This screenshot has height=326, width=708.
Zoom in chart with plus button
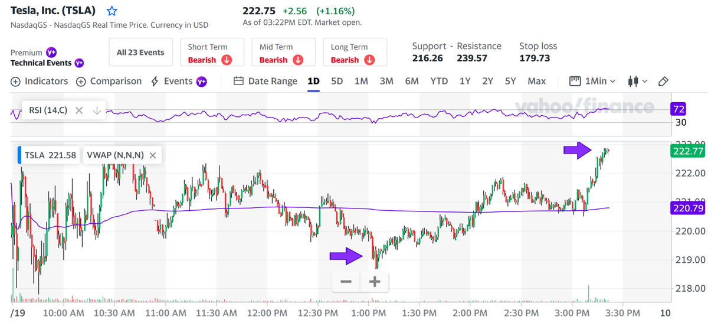(375, 282)
